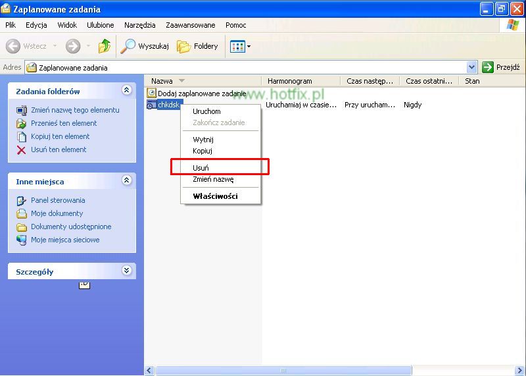Viewport: 526px width, 376px height.
Task: Click the folder Up level icon
Action: click(104, 46)
